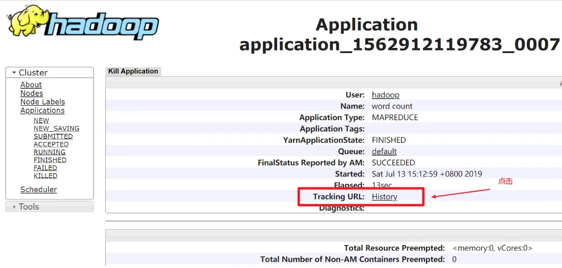Show KILLED applications
This screenshot has width=562, height=268.
(x=45, y=176)
